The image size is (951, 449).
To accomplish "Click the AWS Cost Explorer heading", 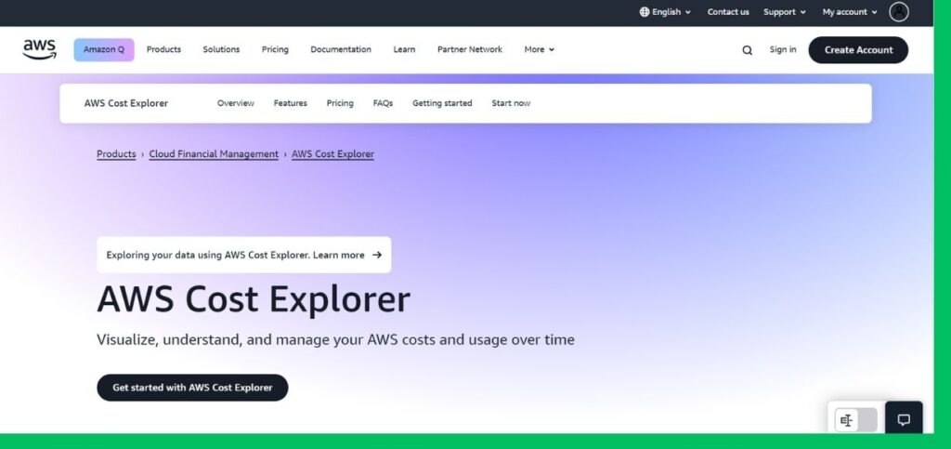I will [254, 299].
